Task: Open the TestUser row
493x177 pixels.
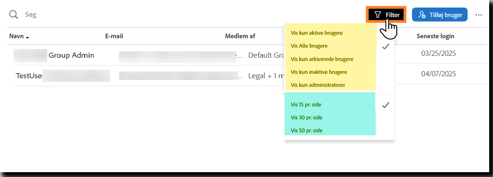Action: 29,76
